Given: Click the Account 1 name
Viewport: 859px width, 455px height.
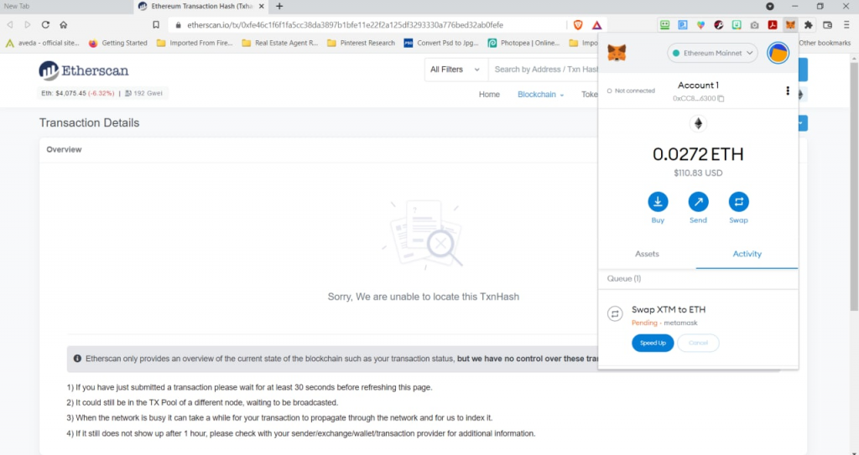Looking at the screenshot, I should click(698, 85).
